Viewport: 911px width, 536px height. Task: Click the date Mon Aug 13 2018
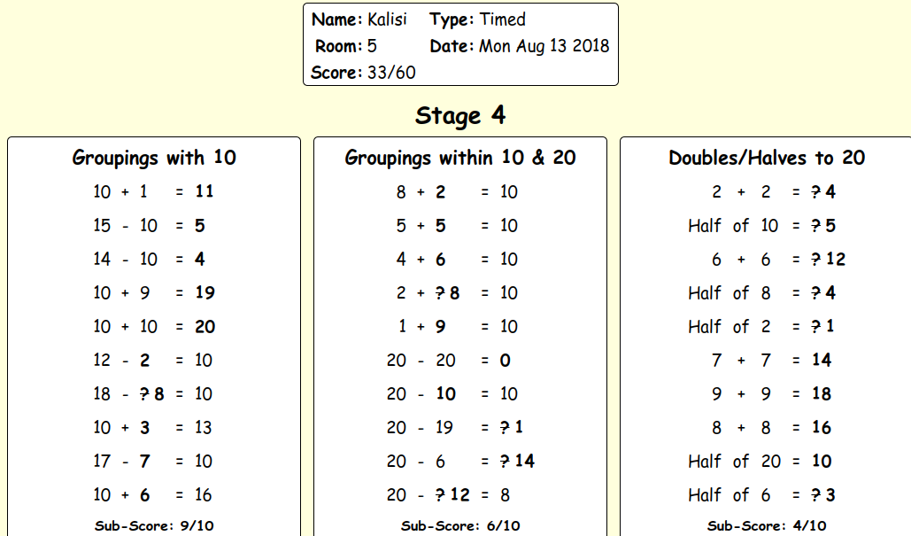(544, 46)
